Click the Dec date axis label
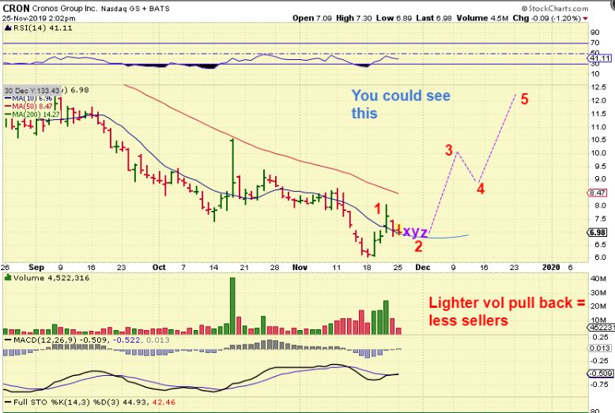This screenshot has height=413, width=615. pos(423,267)
